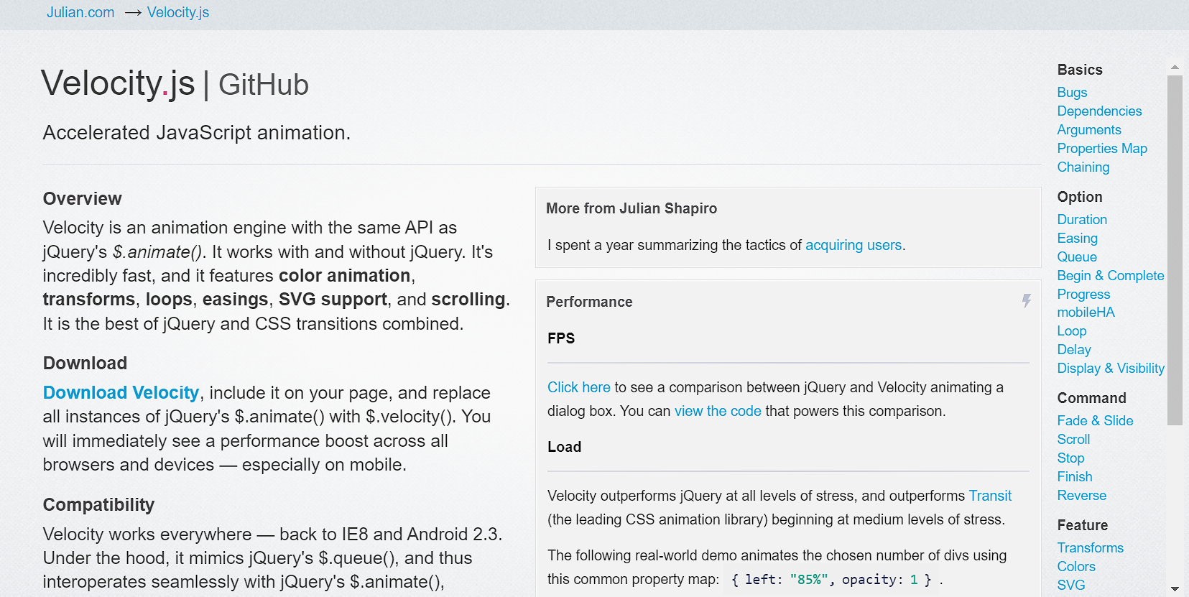Click the FPS subheading
This screenshot has height=597, width=1189.
[561, 338]
